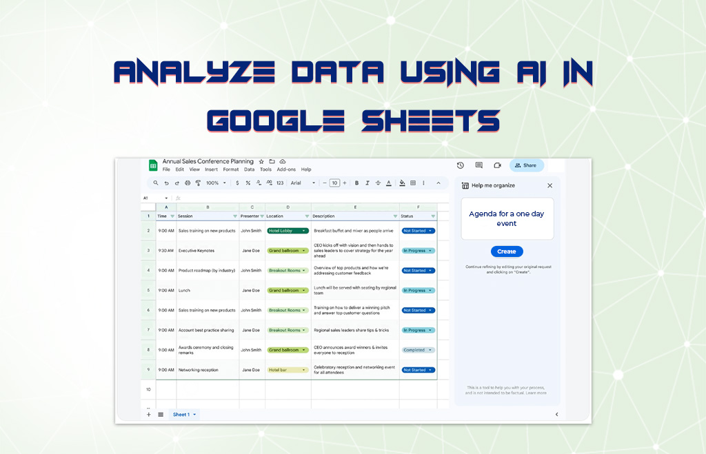Screen dimensions: 706x454
Task: Toggle bold formatting
Action: [x=356, y=183]
